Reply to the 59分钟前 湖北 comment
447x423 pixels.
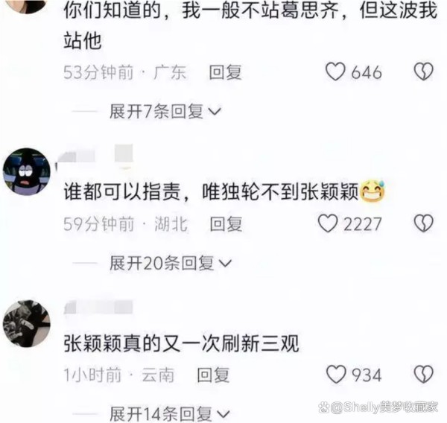226,223
